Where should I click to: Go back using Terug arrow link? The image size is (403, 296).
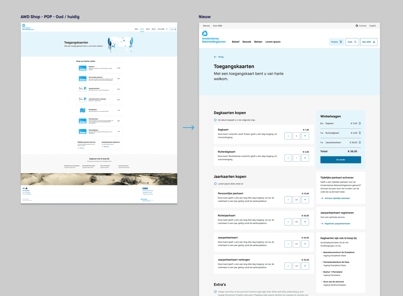coord(219,57)
